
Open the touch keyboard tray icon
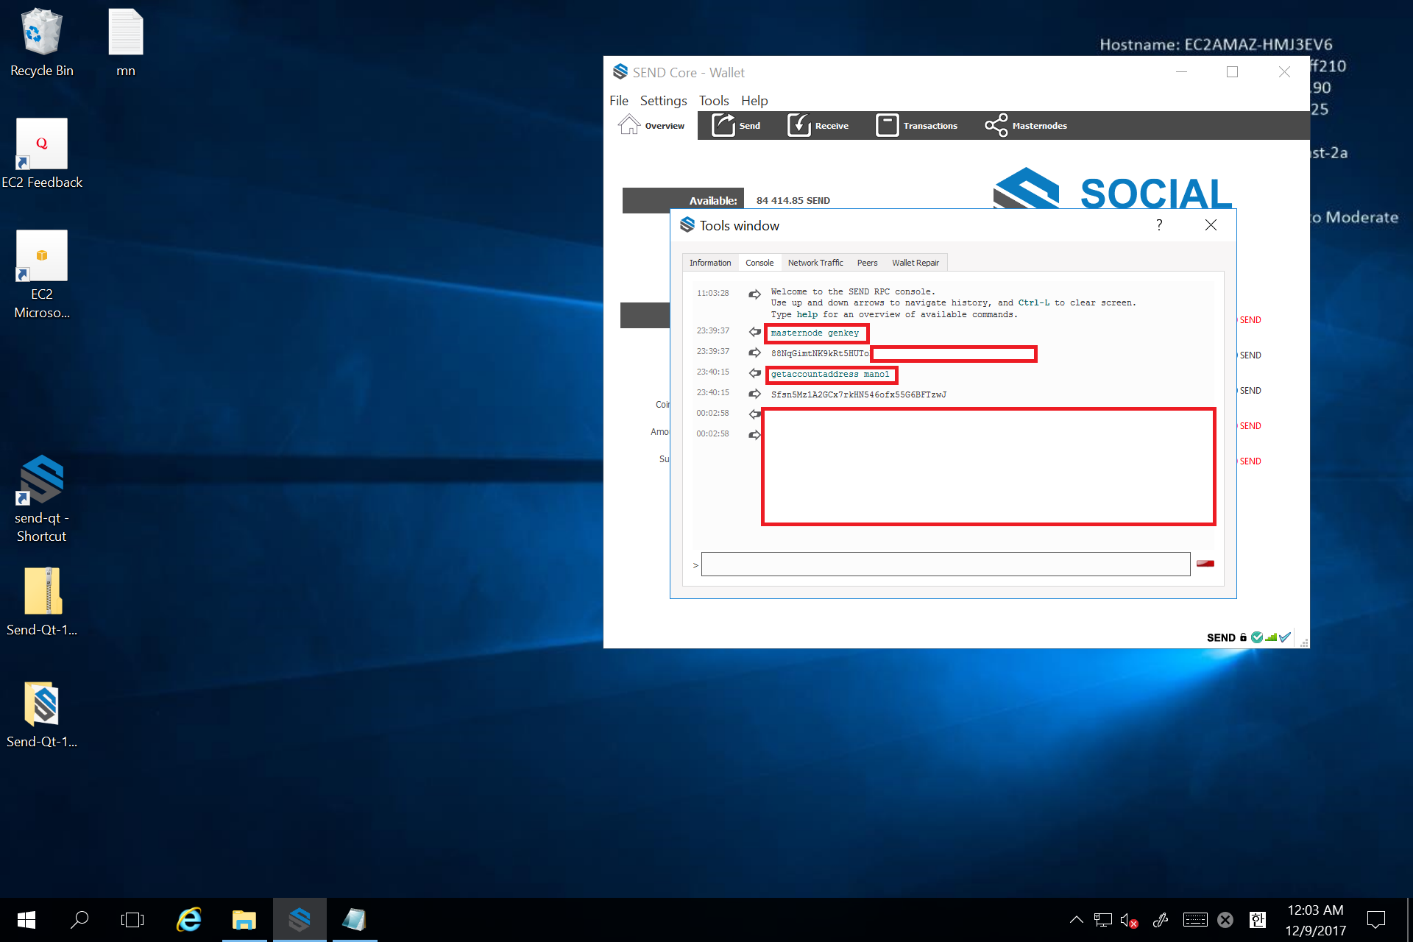pos(1195,920)
